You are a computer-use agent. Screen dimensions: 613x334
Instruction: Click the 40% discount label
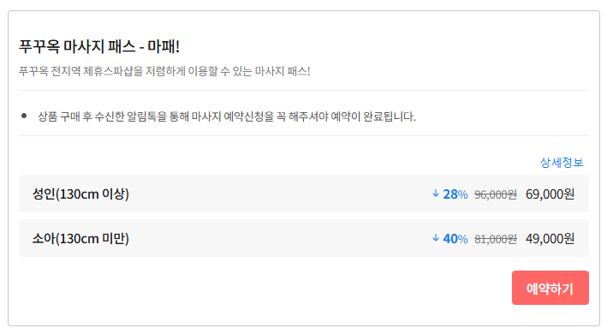pyautogui.click(x=455, y=239)
